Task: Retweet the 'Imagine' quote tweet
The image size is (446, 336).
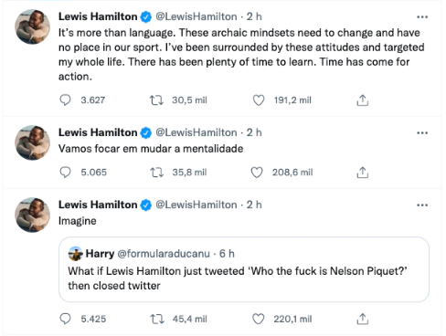Action: (157, 319)
